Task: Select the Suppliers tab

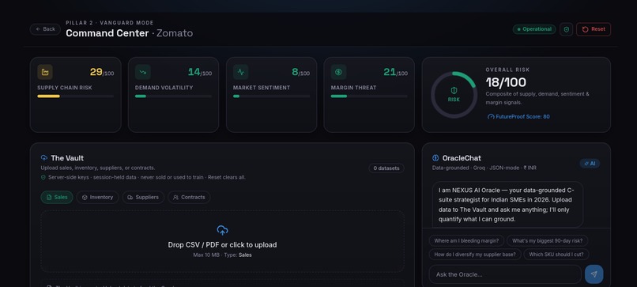Action: [143, 197]
